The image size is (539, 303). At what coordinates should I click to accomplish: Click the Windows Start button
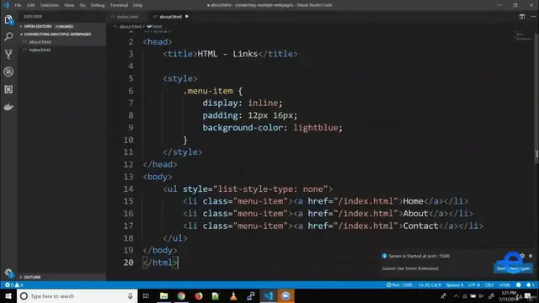8,295
